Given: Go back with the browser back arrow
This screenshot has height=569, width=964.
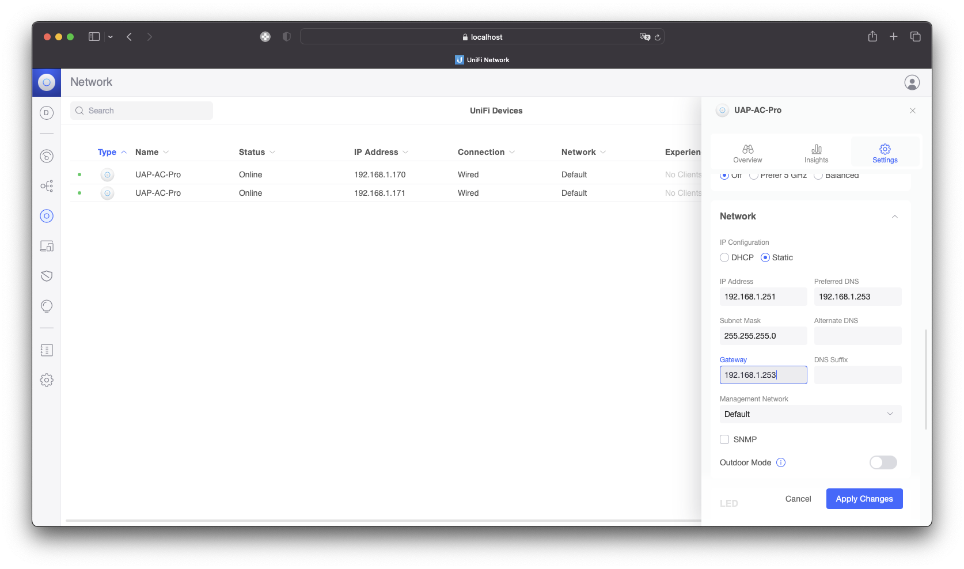Looking at the screenshot, I should [130, 37].
